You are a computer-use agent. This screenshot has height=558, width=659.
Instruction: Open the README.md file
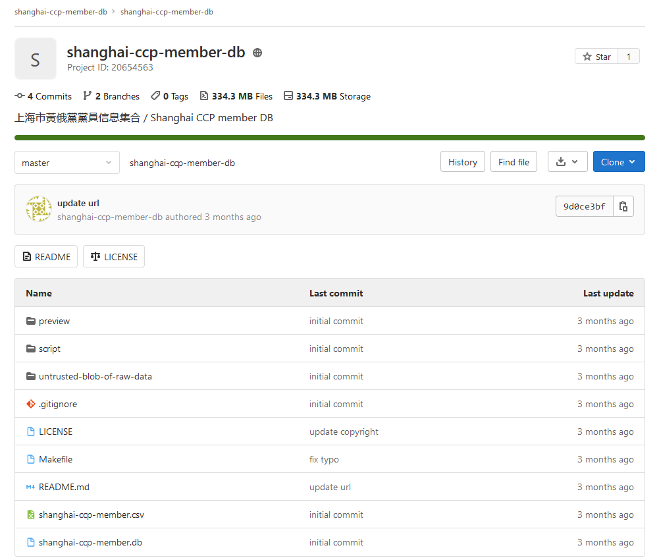[x=64, y=487]
